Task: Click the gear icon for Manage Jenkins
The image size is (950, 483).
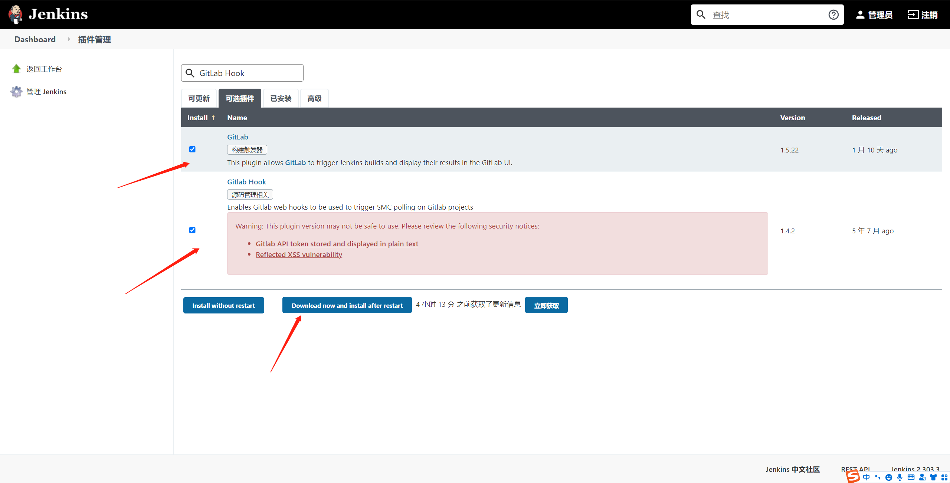Action: tap(16, 92)
